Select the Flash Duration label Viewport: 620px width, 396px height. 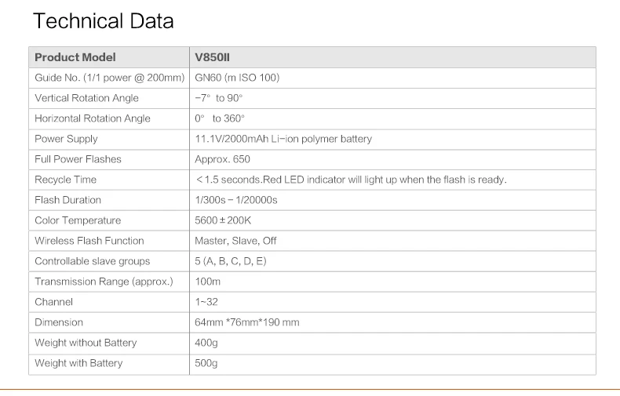[68, 200]
